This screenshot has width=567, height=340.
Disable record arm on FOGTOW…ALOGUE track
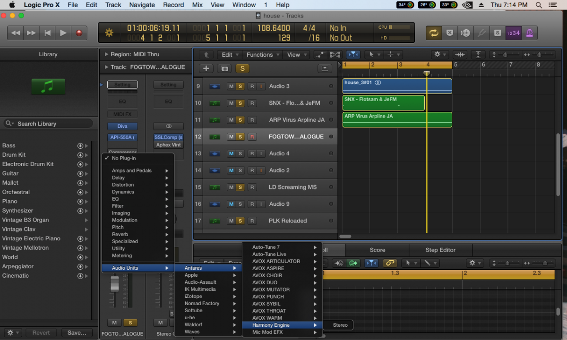252,137
